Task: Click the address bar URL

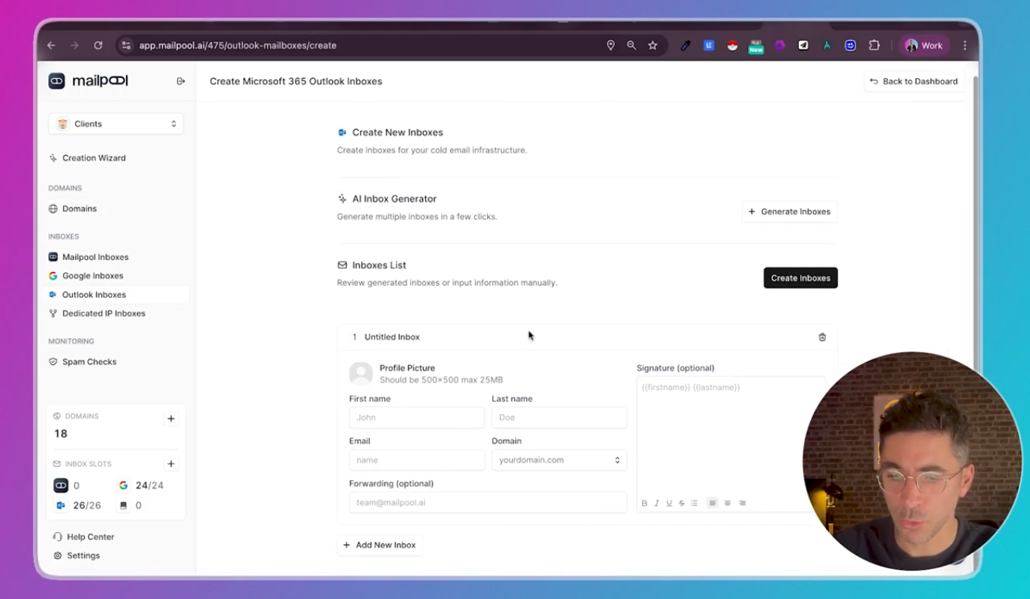Action: [238, 45]
